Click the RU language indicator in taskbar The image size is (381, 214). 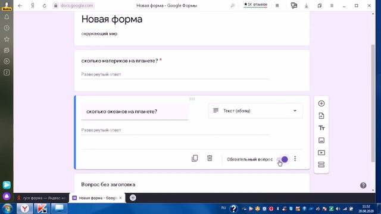coord(224,208)
